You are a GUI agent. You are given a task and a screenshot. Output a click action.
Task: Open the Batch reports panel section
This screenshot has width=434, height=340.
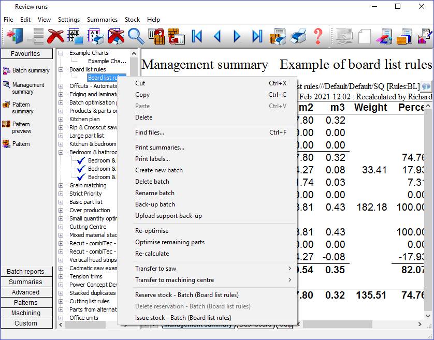point(26,272)
